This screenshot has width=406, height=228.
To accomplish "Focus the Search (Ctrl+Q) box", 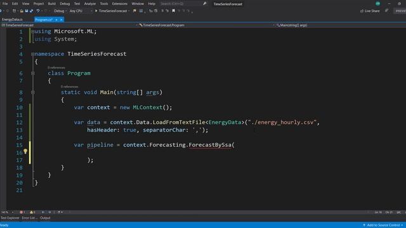I will (x=181, y=4).
